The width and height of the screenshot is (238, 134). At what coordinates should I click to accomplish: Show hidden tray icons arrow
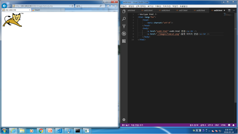pyautogui.click(x=209, y=131)
